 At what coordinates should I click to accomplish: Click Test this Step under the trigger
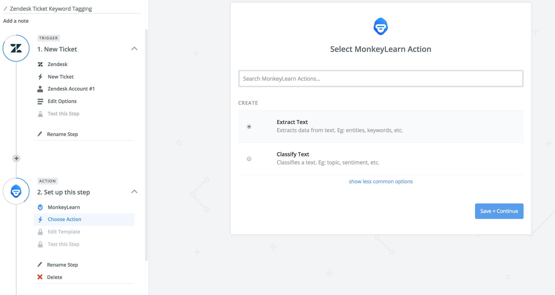pos(63,114)
